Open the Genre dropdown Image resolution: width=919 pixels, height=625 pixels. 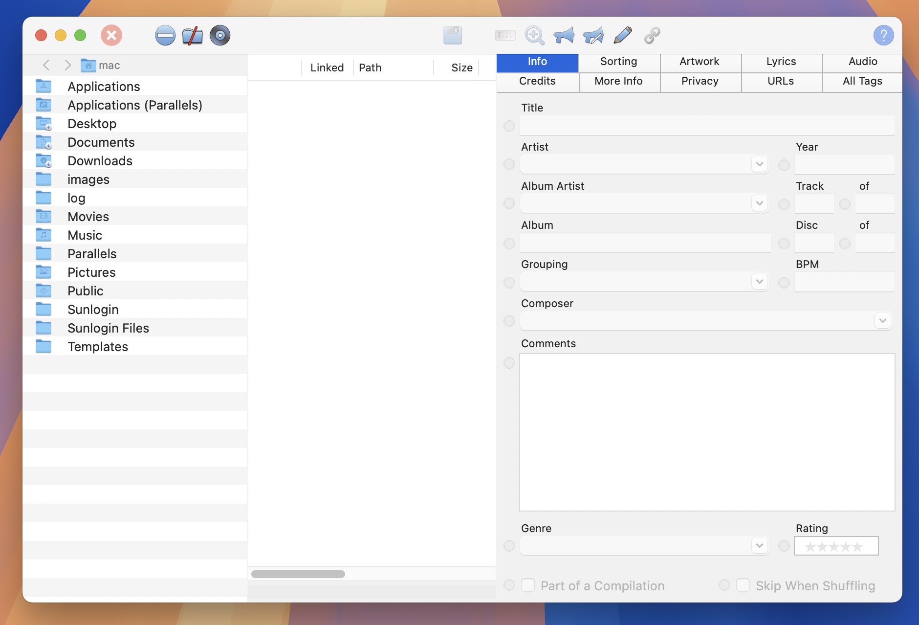[759, 545]
